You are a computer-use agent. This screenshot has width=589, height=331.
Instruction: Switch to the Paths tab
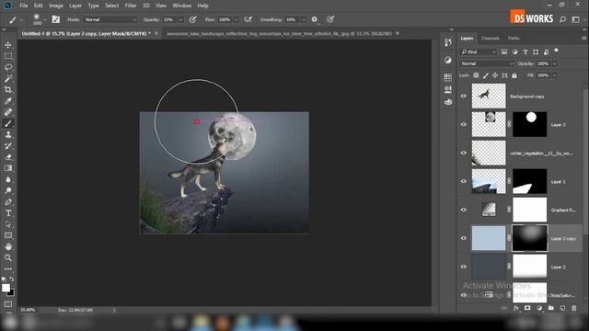coord(514,39)
